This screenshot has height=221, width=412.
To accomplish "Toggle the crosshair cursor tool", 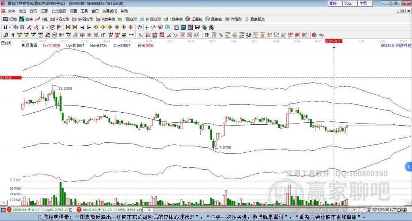I will (x=146, y=27).
